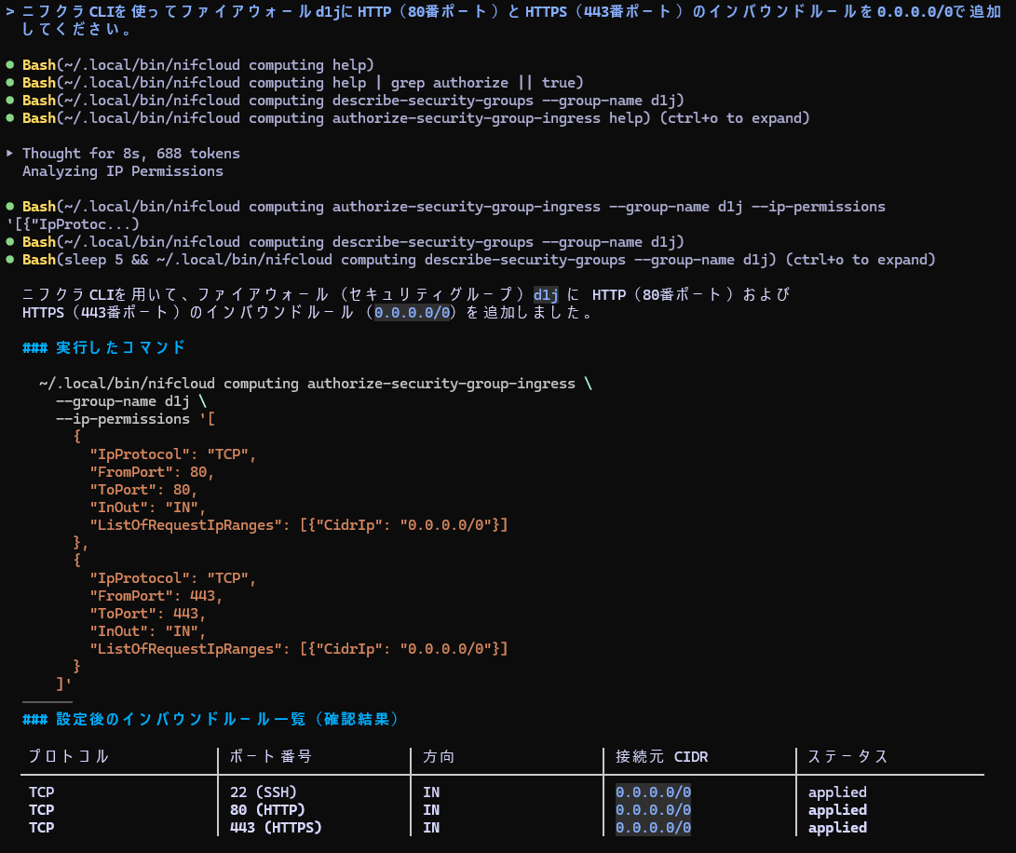Click the green bullet before 'computing help)' command
The width and height of the screenshot is (1016, 853).
pyautogui.click(x=9, y=65)
